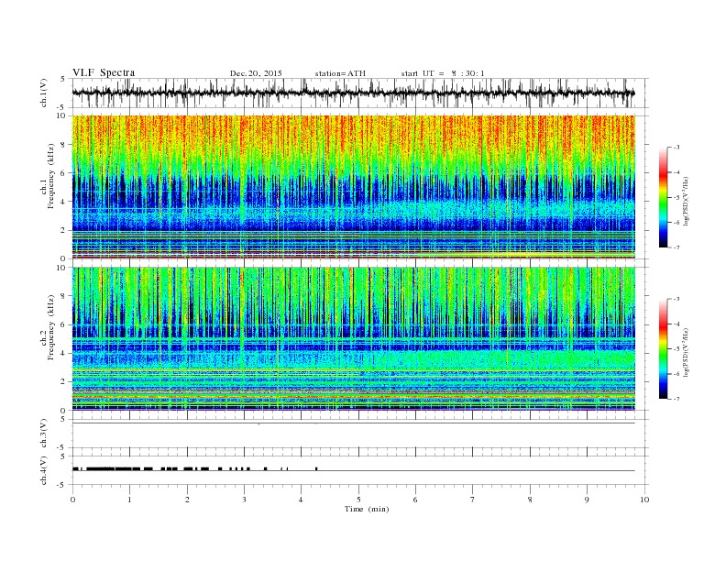Click the ch.1 voltage waveform trace panel
Viewport: 726px width, 561px height.
coord(360,93)
